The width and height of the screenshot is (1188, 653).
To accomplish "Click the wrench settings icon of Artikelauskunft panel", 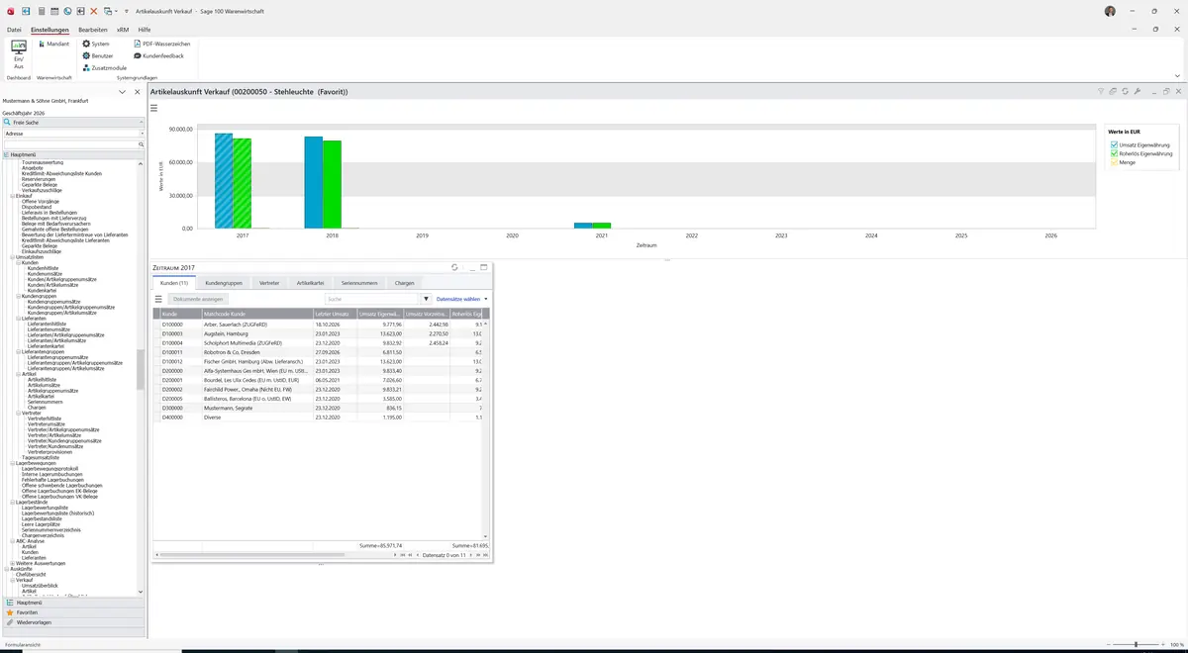I will 1138,91.
